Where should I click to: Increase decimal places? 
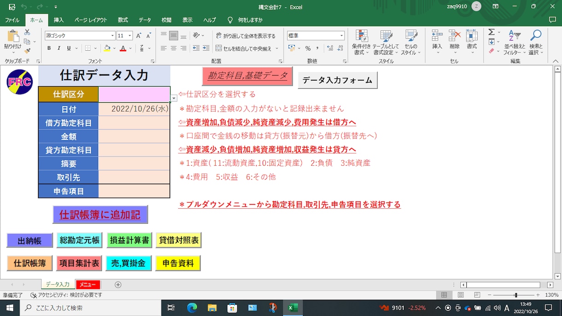(330, 48)
